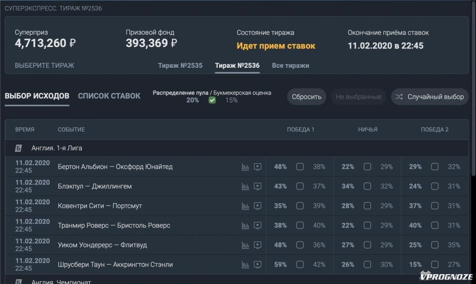Select the Тираж №2536 tab
Screen dimensions: 476x284
click(237, 66)
